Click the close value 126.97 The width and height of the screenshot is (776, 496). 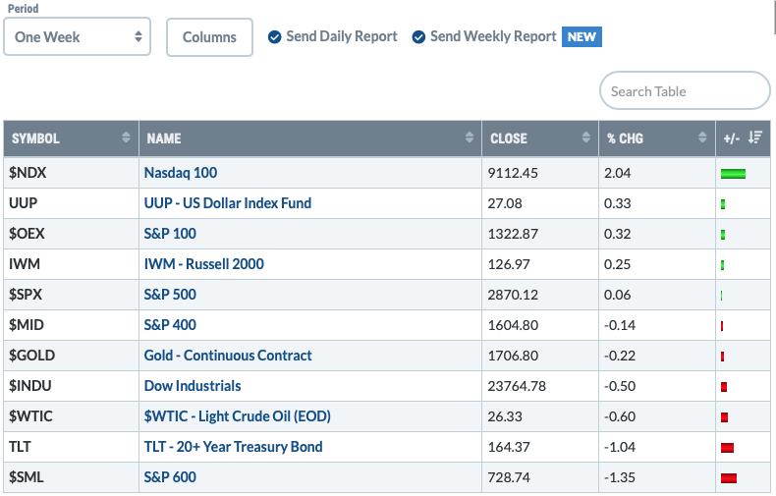pyautogui.click(x=509, y=264)
